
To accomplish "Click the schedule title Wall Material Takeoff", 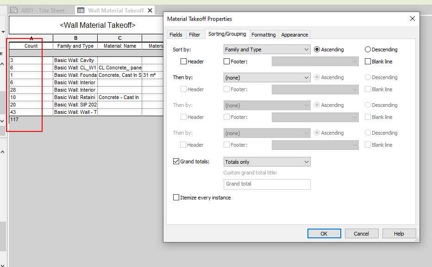I will (x=98, y=25).
